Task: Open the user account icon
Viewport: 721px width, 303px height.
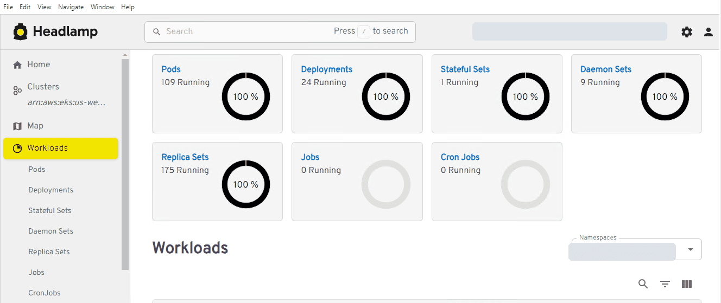Action: [x=709, y=32]
